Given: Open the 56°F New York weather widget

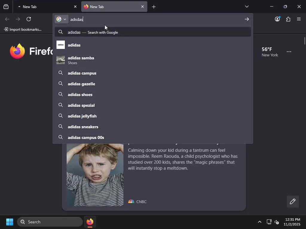Looking at the screenshot, I should [x=270, y=52].
